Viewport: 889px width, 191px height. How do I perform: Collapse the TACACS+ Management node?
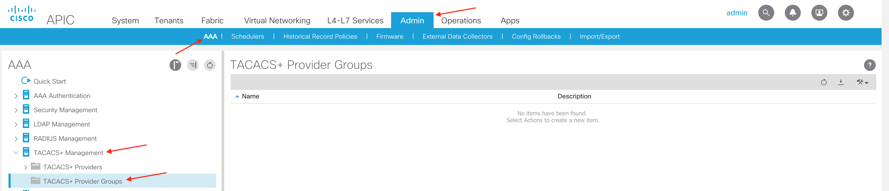tap(16, 153)
